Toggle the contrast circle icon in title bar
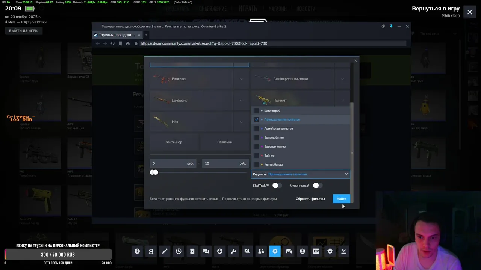 pyautogui.click(x=383, y=26)
